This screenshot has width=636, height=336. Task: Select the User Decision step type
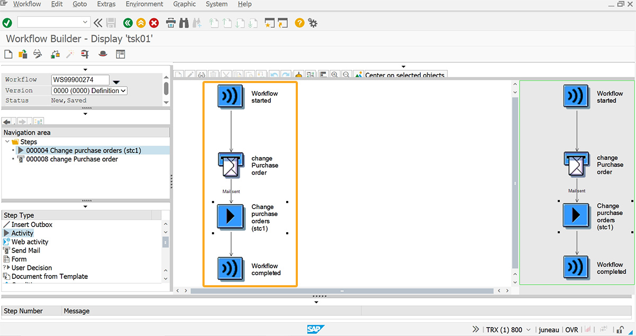pos(31,268)
